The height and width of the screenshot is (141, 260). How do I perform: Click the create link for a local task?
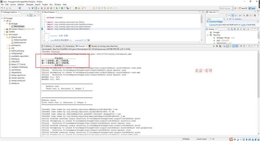coord(243,25)
